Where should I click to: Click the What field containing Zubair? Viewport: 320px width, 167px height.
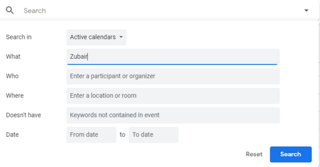click(173, 57)
